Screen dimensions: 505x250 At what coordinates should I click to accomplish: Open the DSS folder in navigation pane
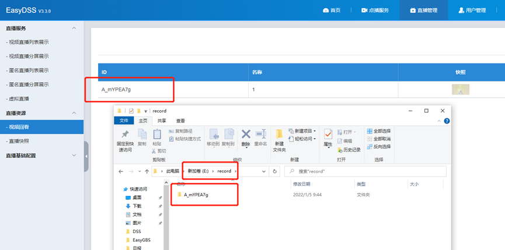(137, 231)
